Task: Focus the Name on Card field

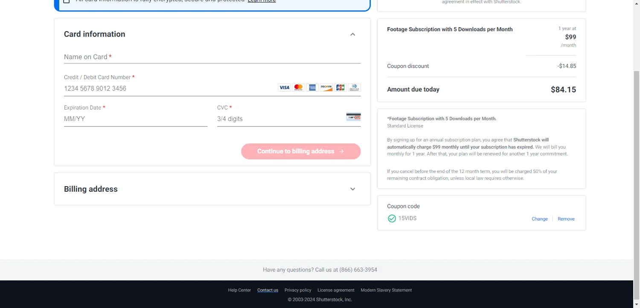Action: 212,57
